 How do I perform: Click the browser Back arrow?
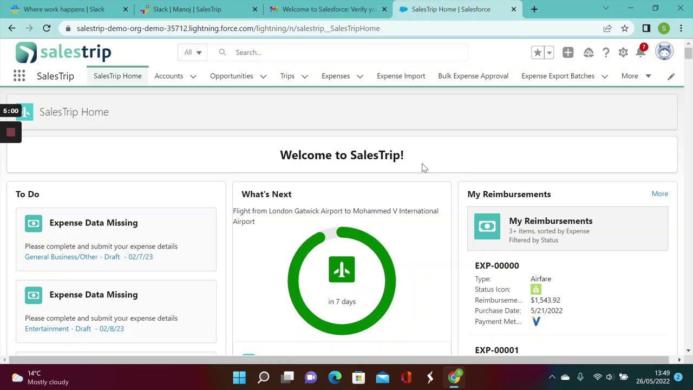tap(12, 28)
